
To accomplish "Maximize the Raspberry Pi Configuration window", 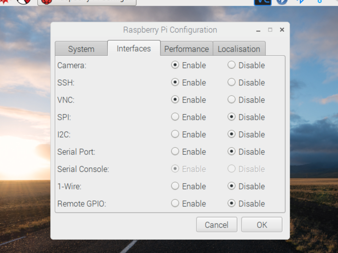I will click(270, 30).
